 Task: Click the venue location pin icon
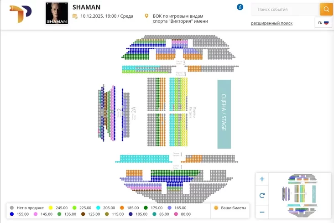click(146, 16)
